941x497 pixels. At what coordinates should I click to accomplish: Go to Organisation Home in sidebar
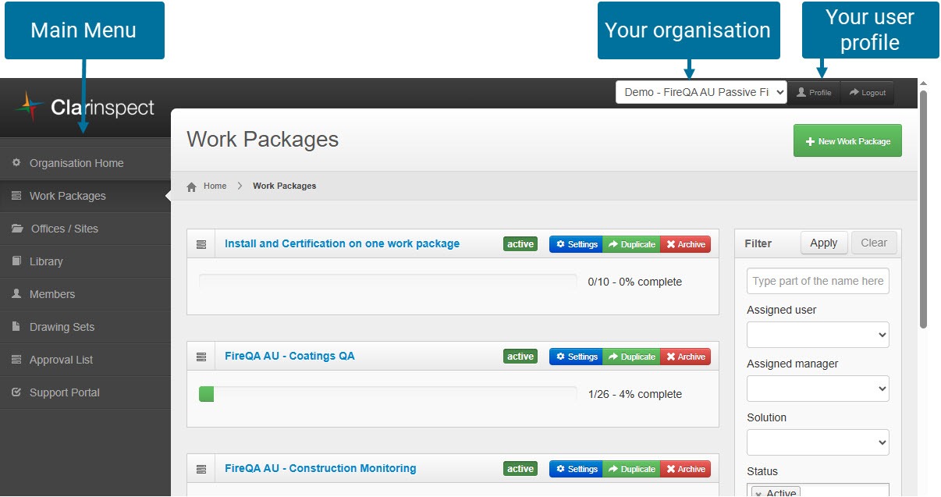76,163
